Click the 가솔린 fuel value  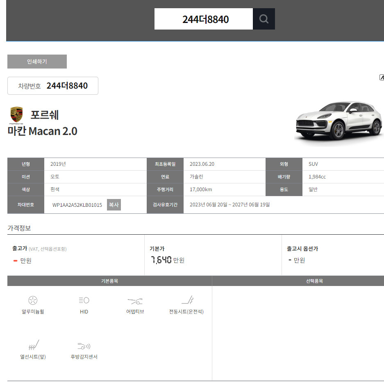point(196,177)
